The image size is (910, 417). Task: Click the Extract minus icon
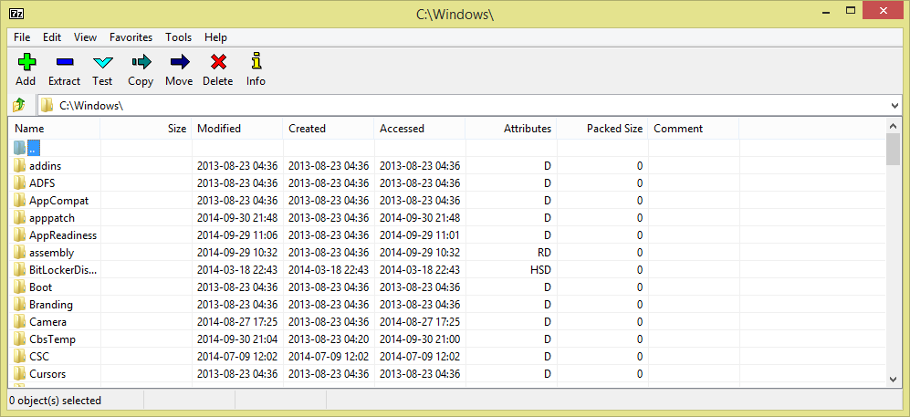[x=64, y=62]
